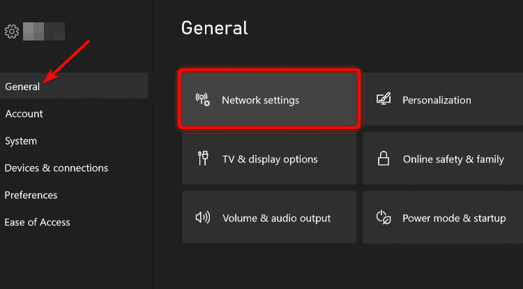Screen dimensions: 523x289
Task: Go to Devices & connections
Action: pyautogui.click(x=56, y=168)
